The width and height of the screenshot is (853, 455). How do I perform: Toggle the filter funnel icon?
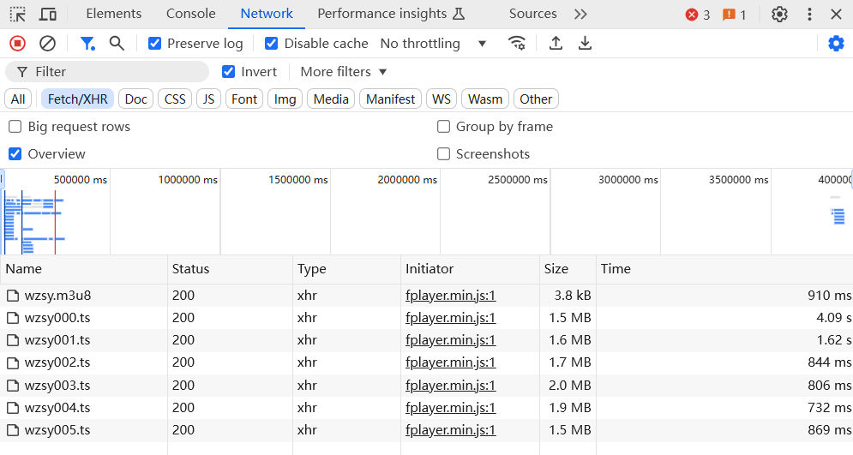coord(87,43)
